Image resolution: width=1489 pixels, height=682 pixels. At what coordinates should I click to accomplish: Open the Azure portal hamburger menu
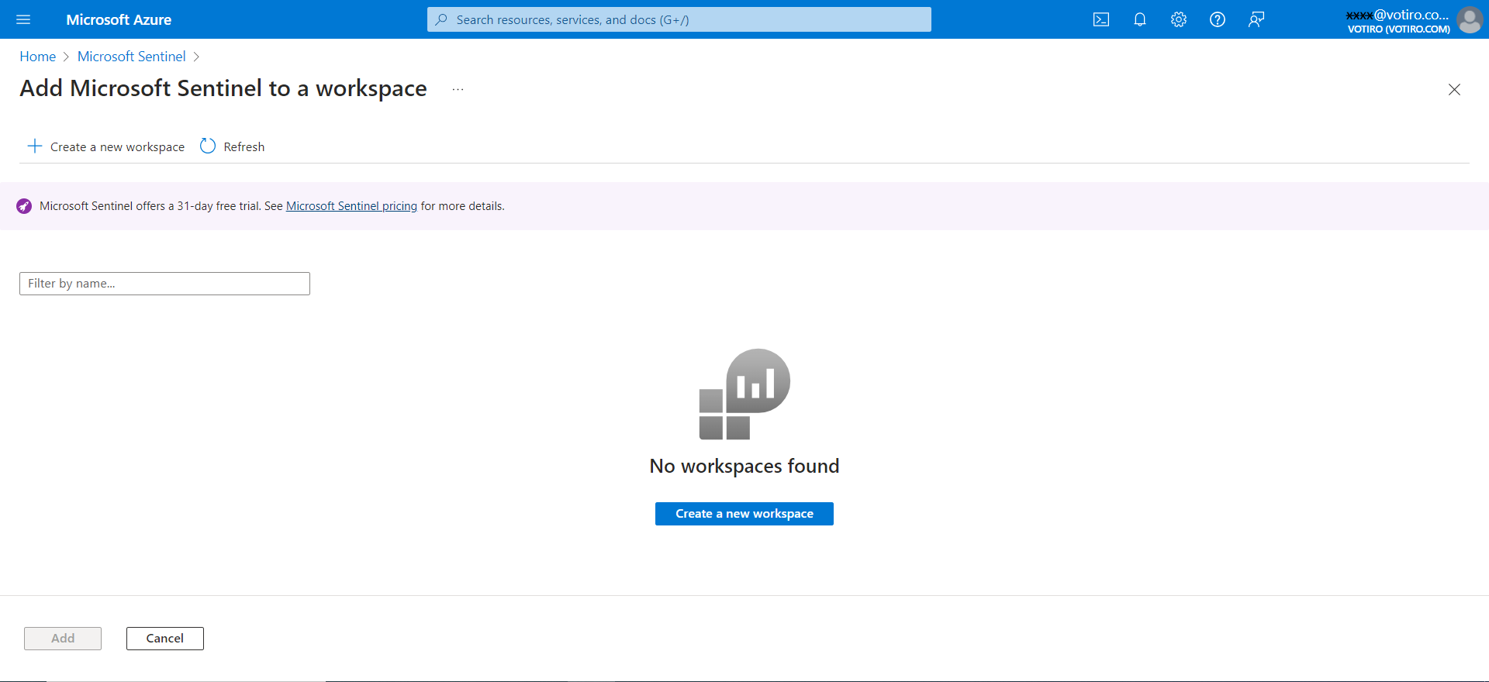23,19
